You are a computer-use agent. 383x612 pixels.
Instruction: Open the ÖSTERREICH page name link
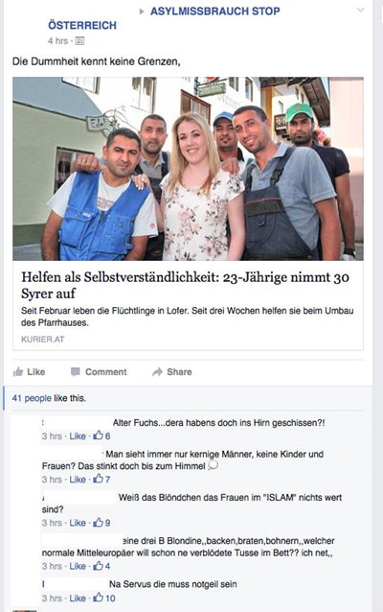(x=82, y=25)
